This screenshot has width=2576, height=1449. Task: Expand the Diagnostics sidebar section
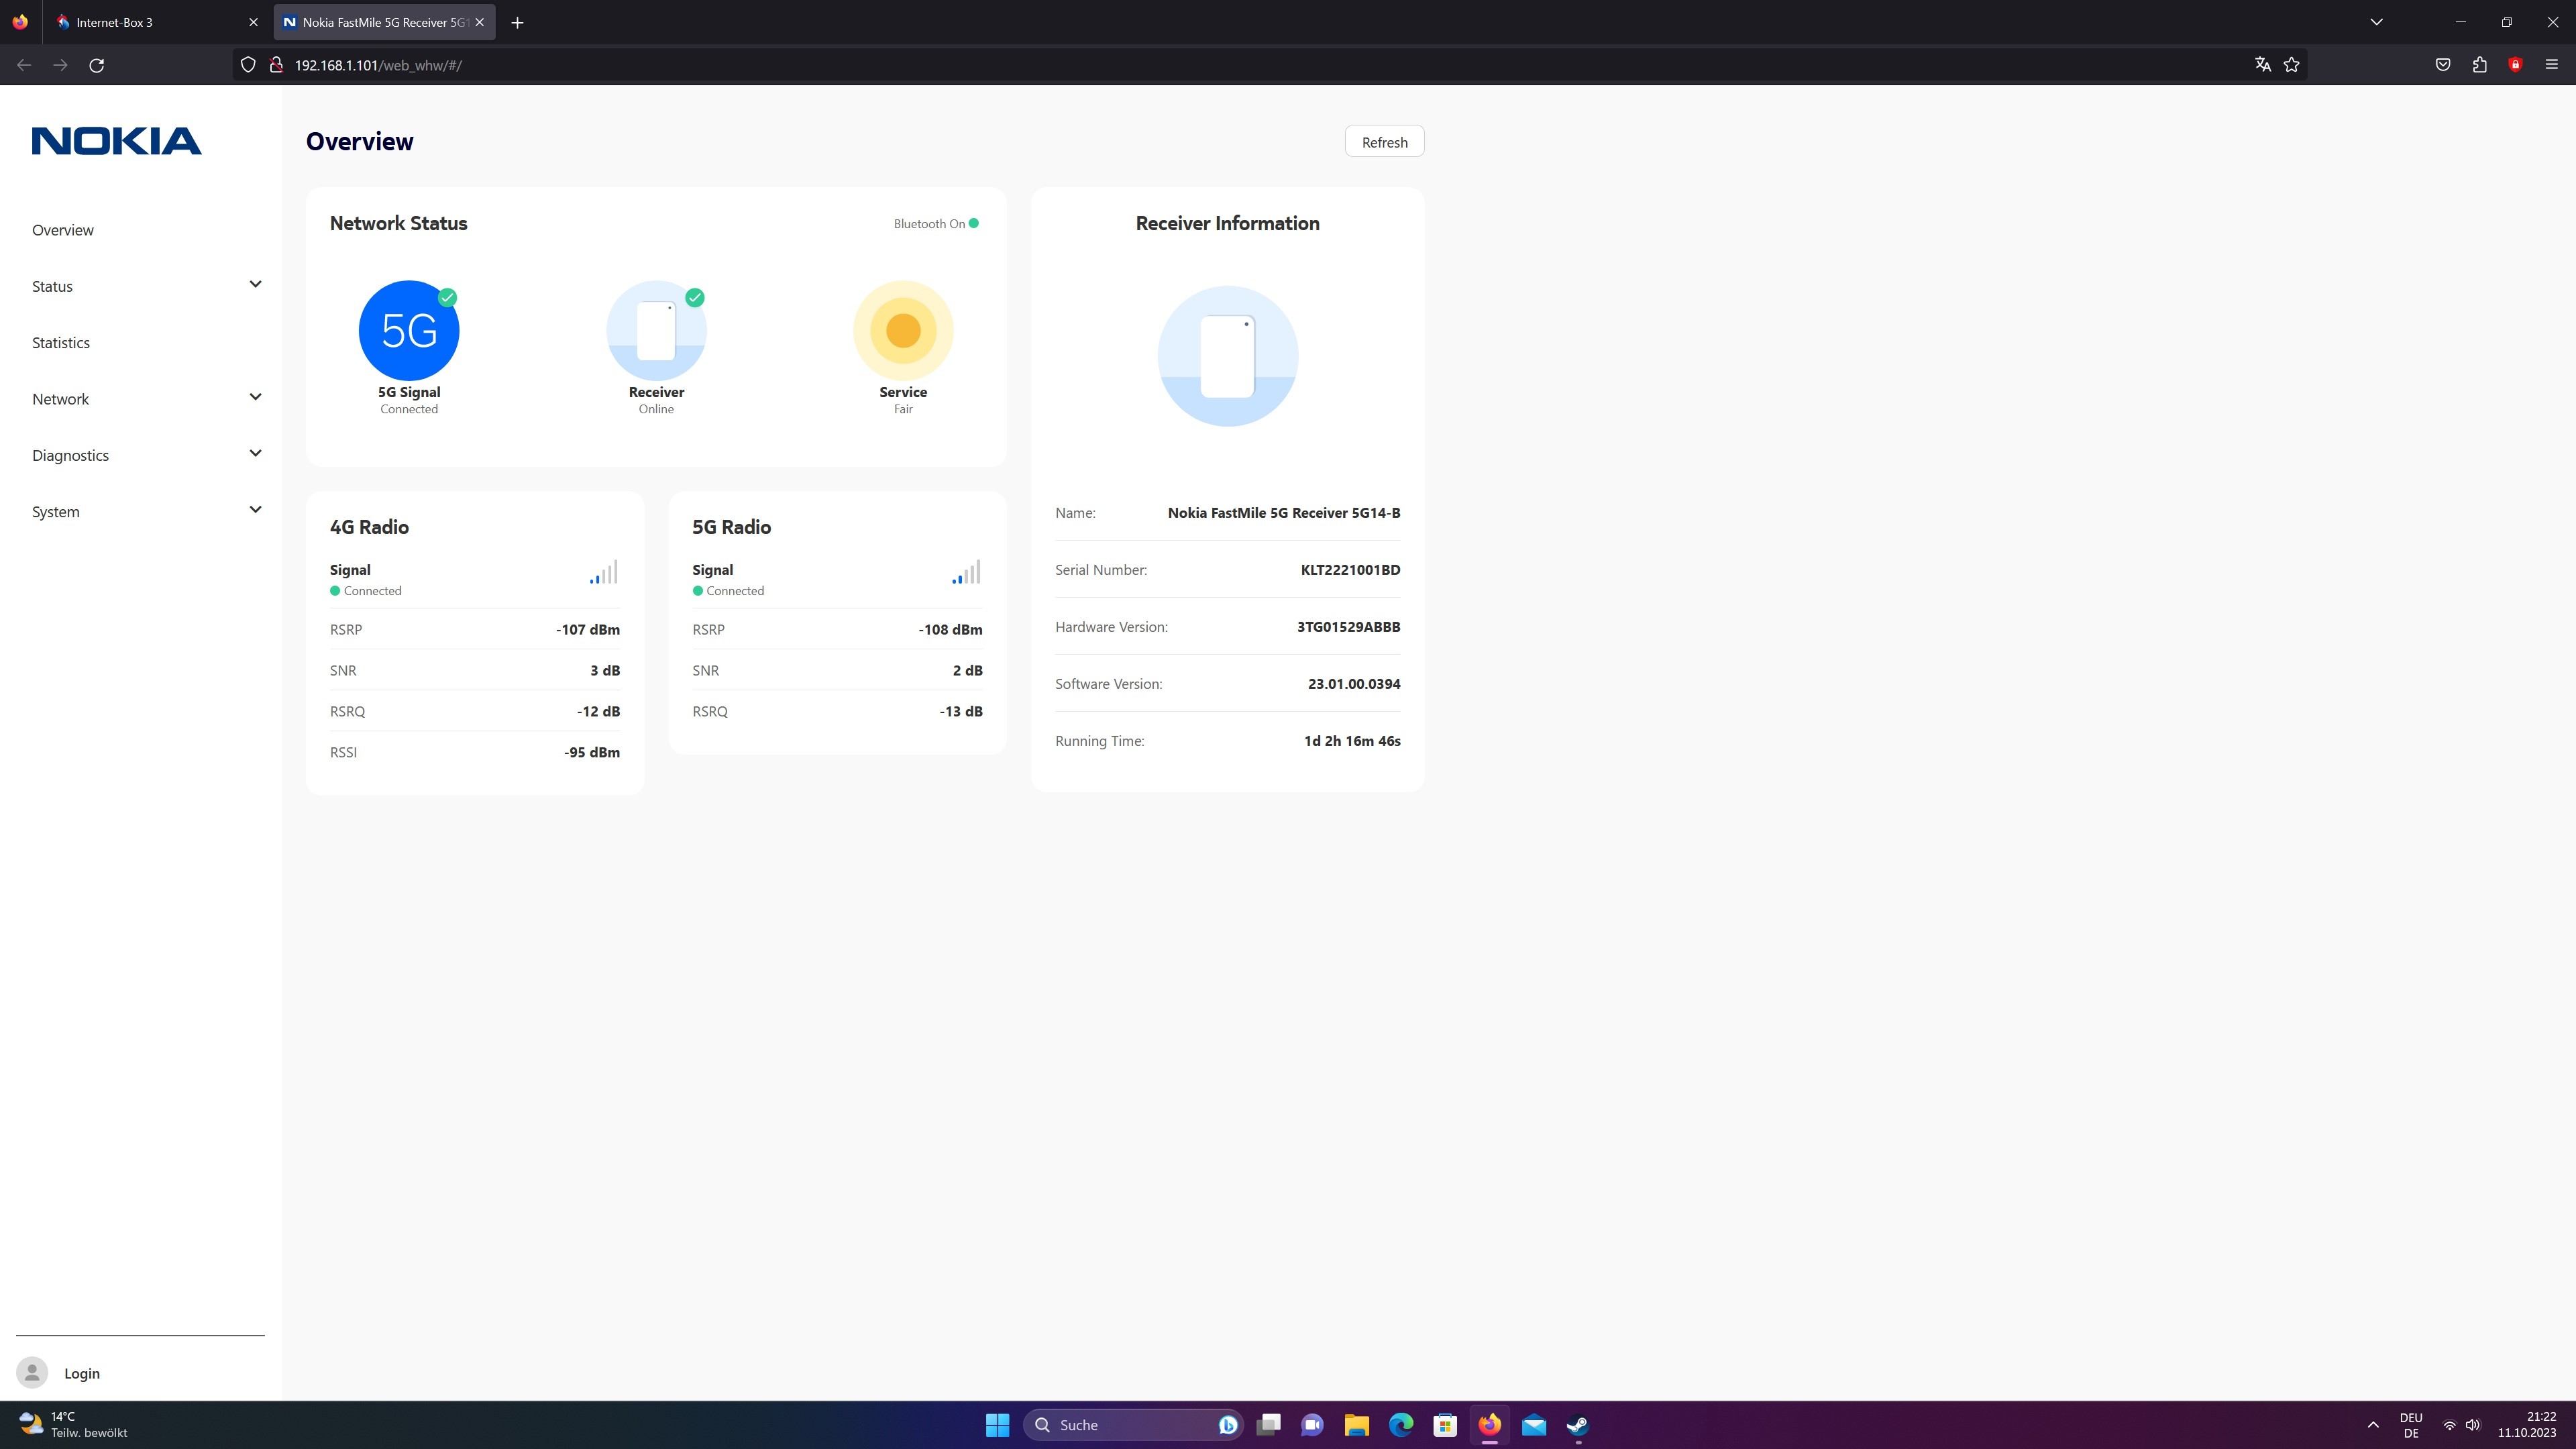point(255,454)
